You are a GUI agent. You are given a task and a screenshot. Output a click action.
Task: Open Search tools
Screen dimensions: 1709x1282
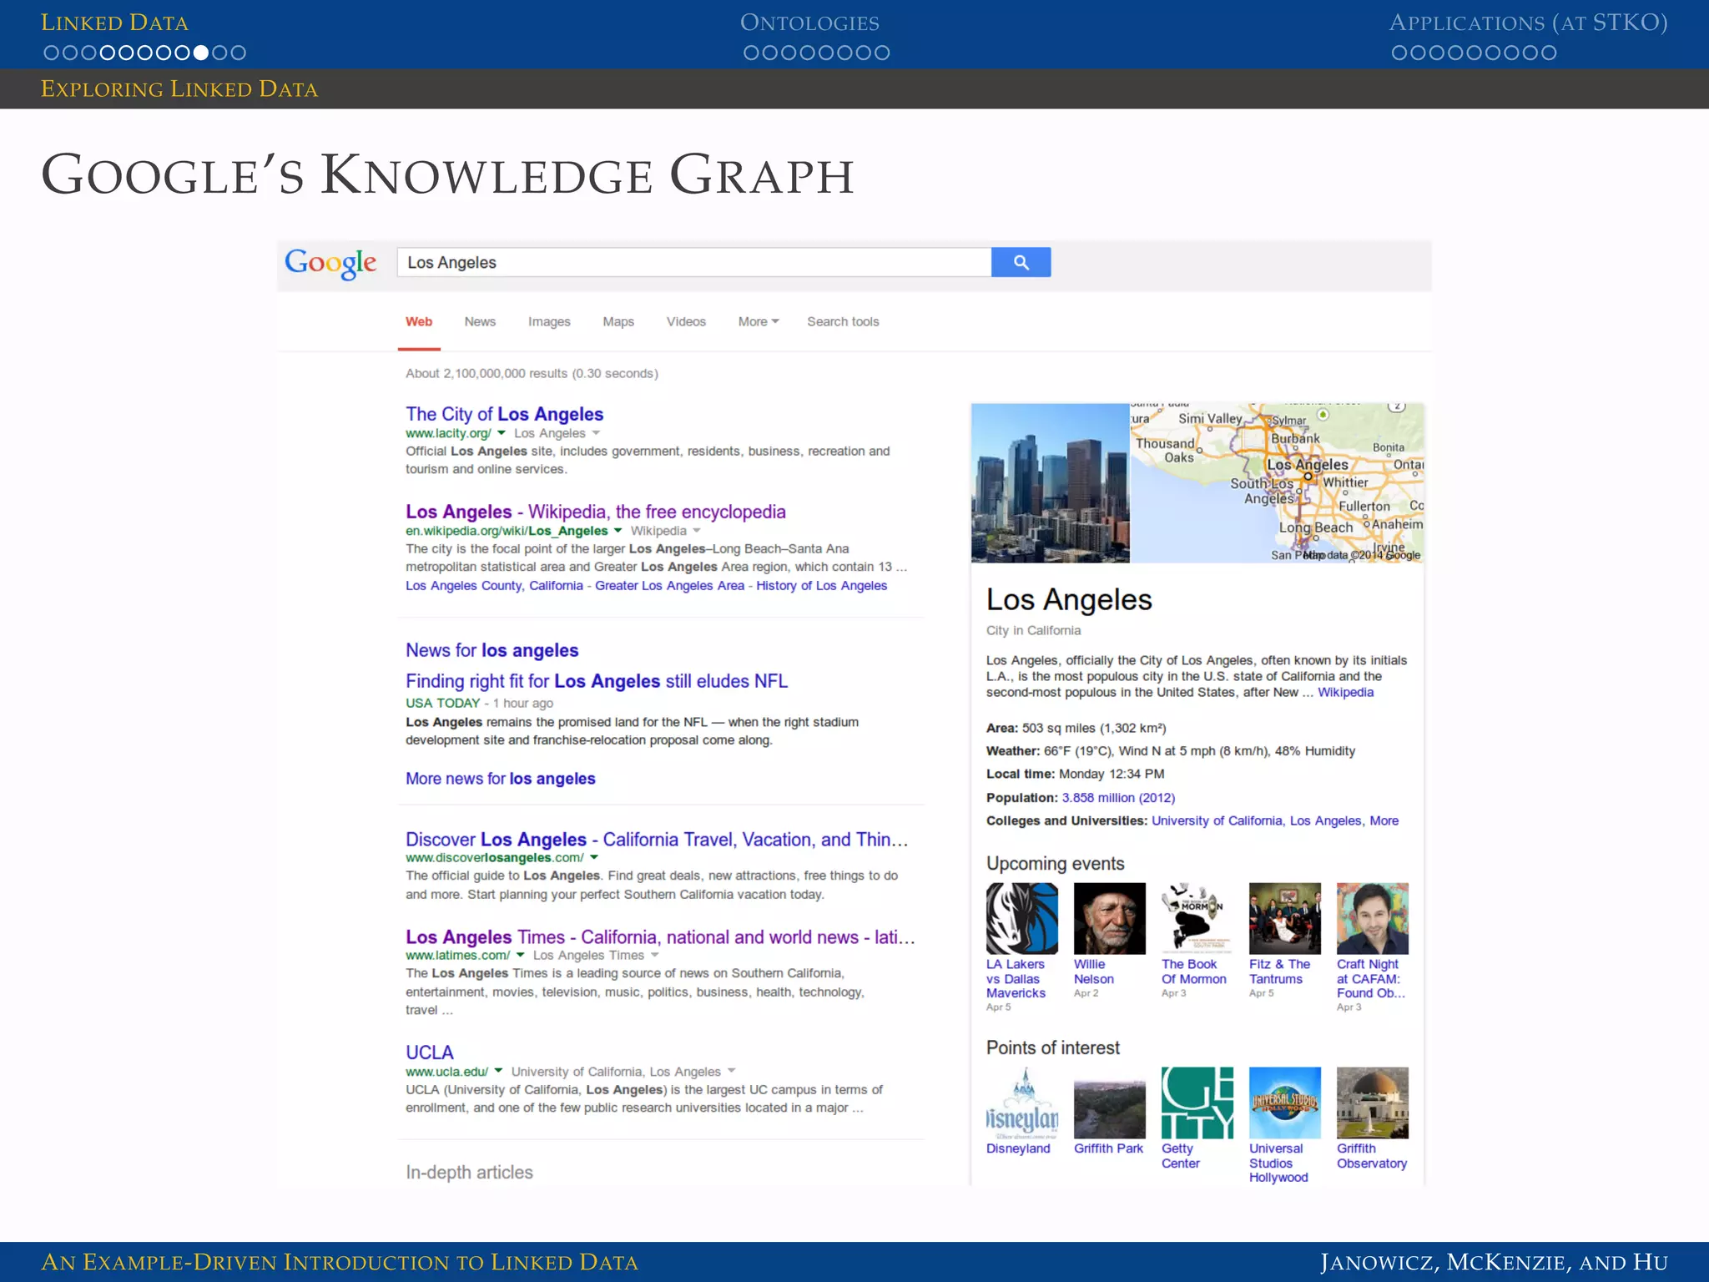(x=843, y=321)
